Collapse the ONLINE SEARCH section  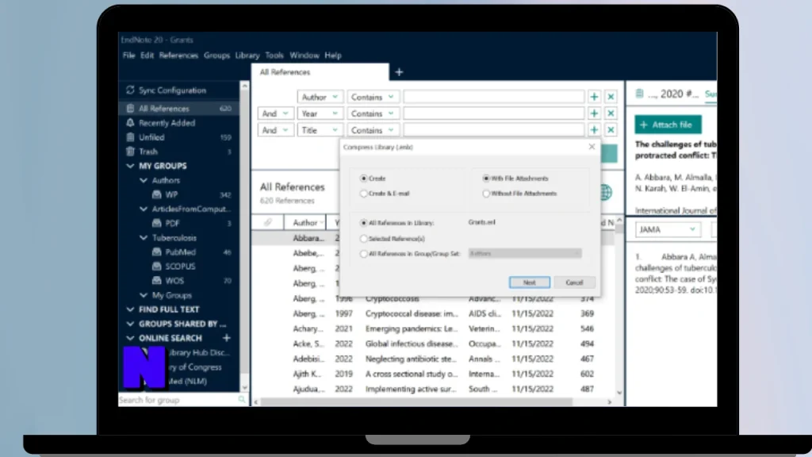(130, 338)
